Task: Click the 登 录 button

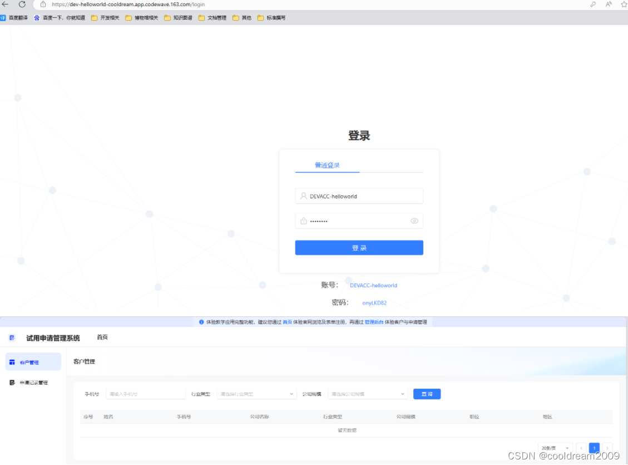Action: pos(359,247)
